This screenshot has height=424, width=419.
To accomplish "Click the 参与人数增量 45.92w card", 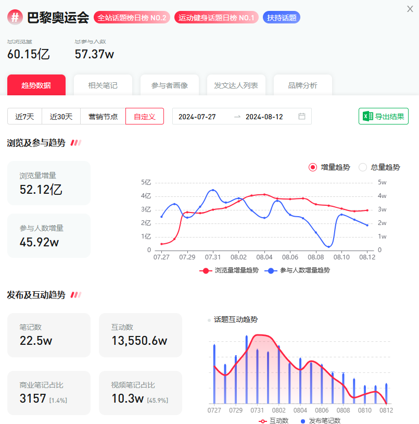I will (x=49, y=235).
